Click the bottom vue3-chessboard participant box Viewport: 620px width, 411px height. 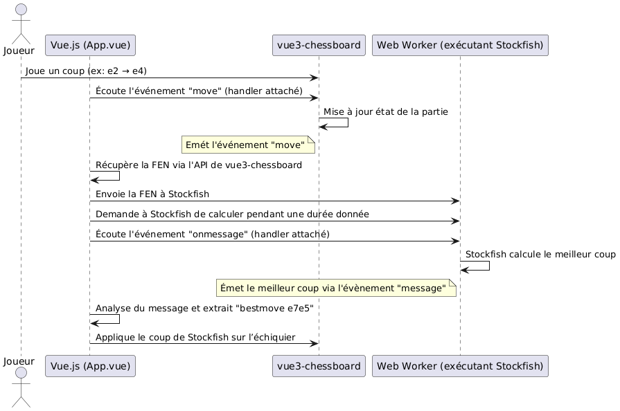[319, 366]
